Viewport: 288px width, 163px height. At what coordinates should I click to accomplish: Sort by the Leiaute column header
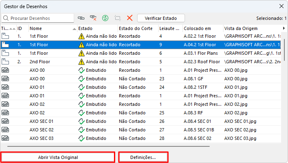pyautogui.click(x=170, y=28)
